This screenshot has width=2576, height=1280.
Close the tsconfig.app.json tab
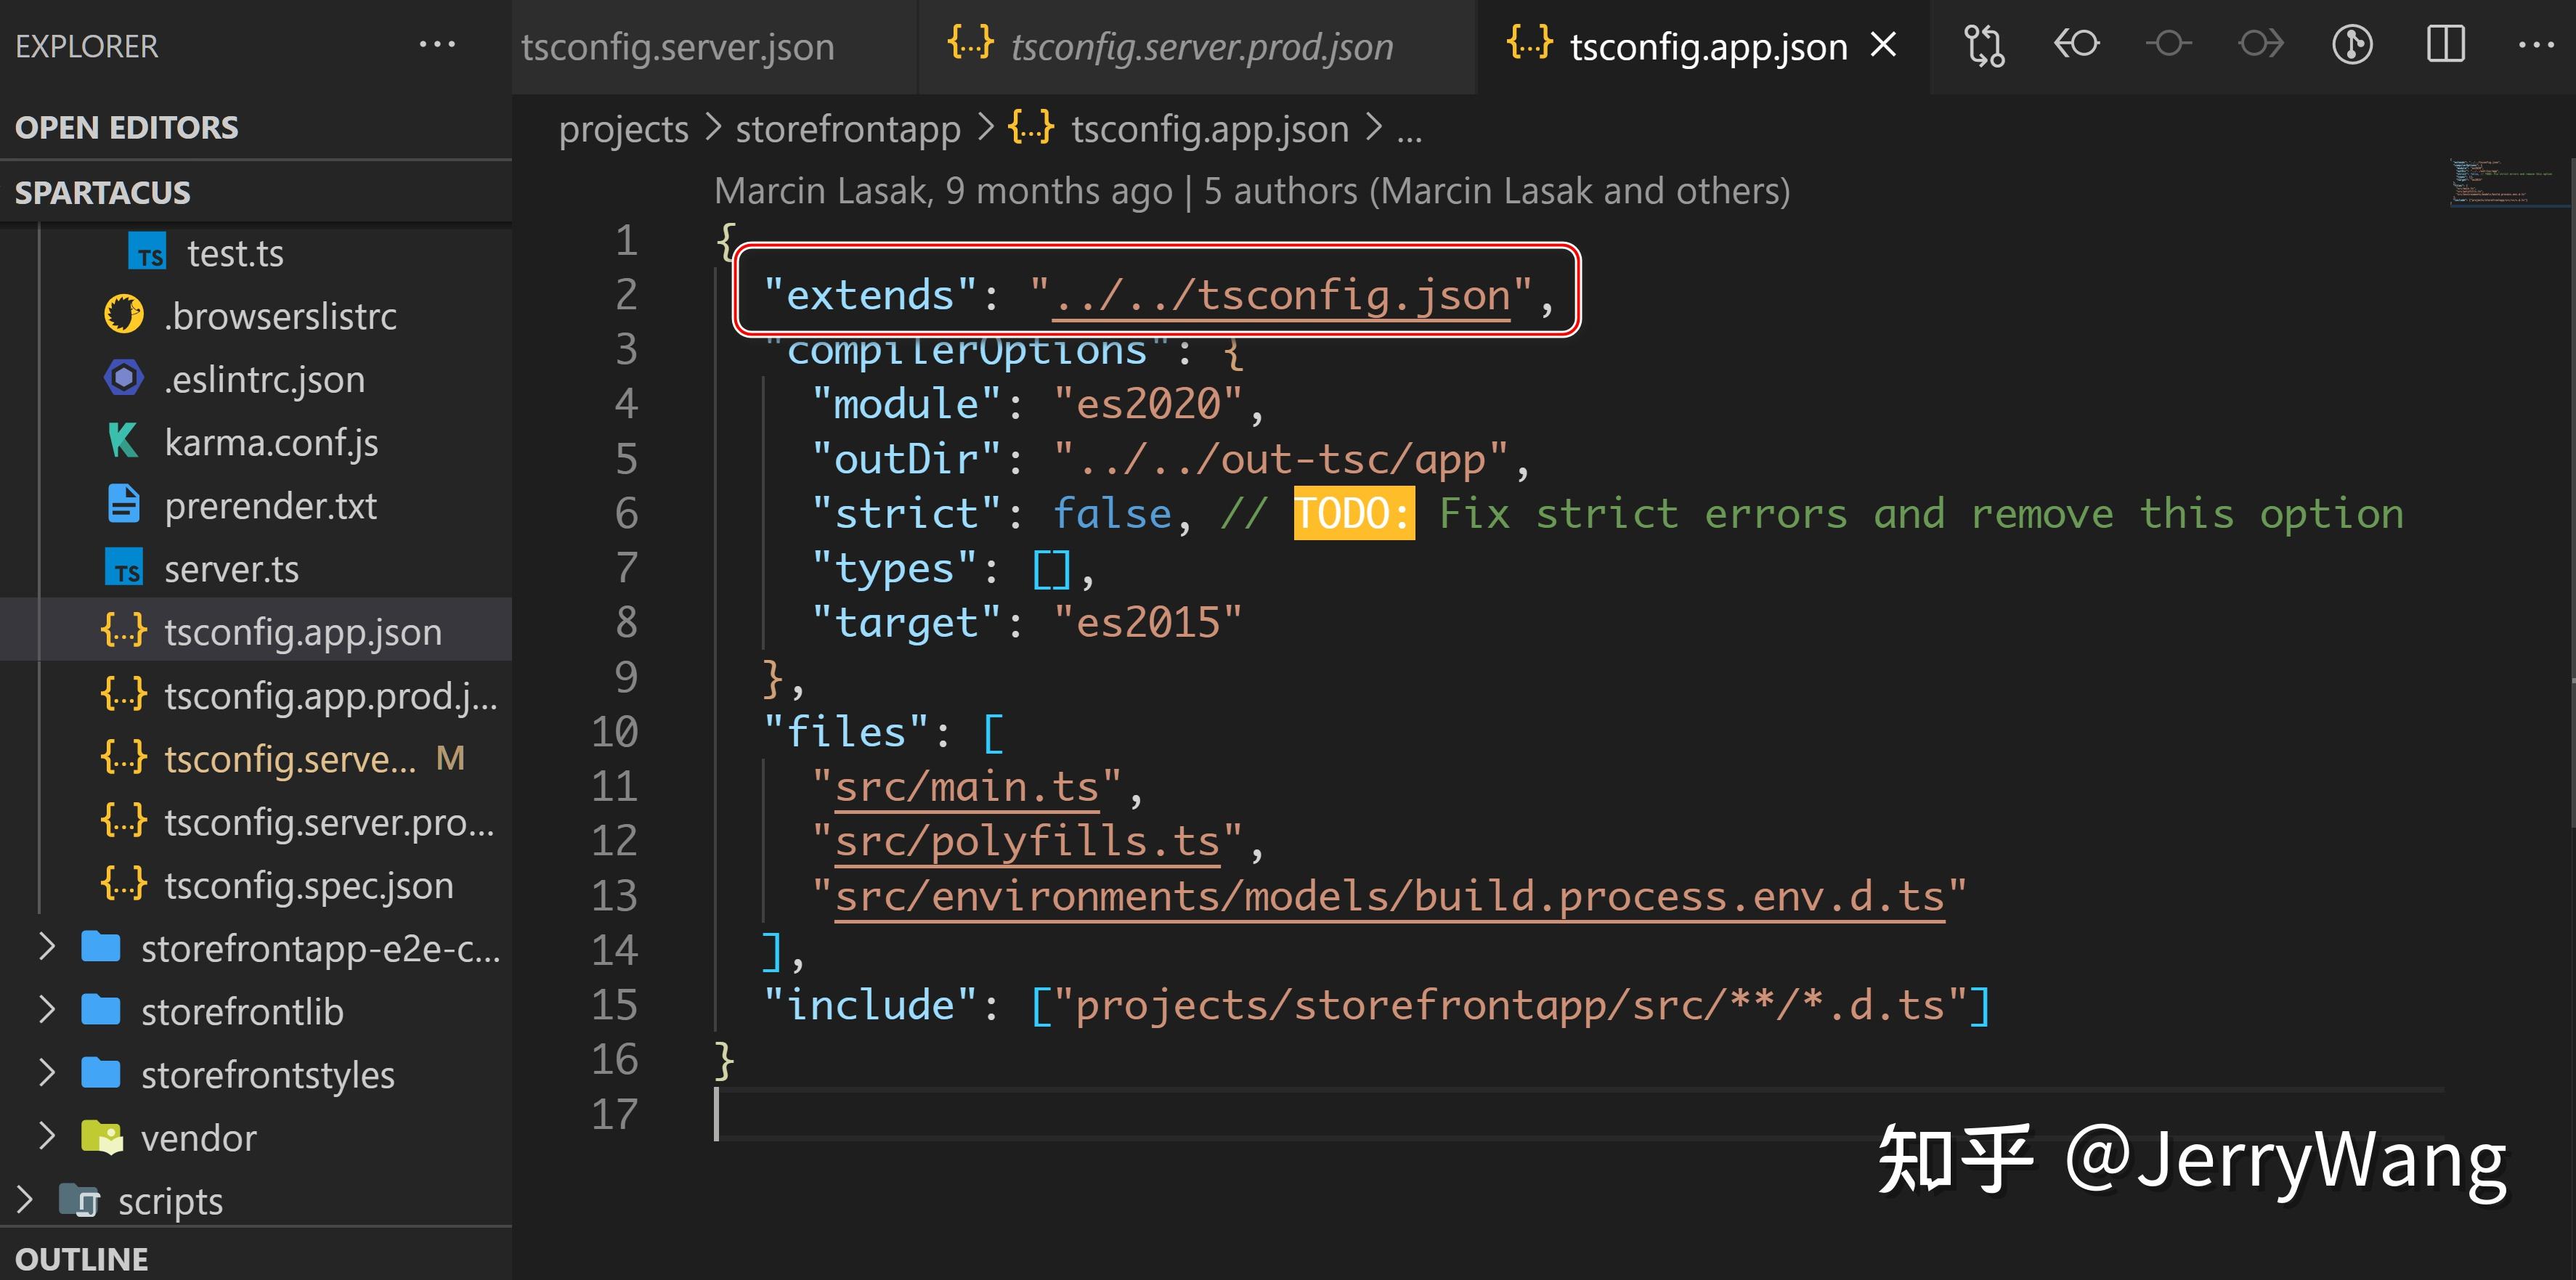(x=1883, y=45)
